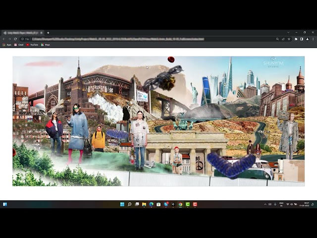Open Unity Hub from the taskbar
The width and height of the screenshot is (317, 238).
(x=173, y=204)
